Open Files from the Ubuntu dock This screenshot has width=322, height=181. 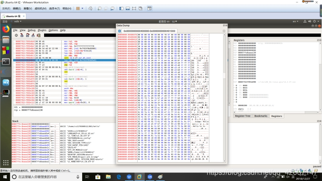click(x=6, y=39)
